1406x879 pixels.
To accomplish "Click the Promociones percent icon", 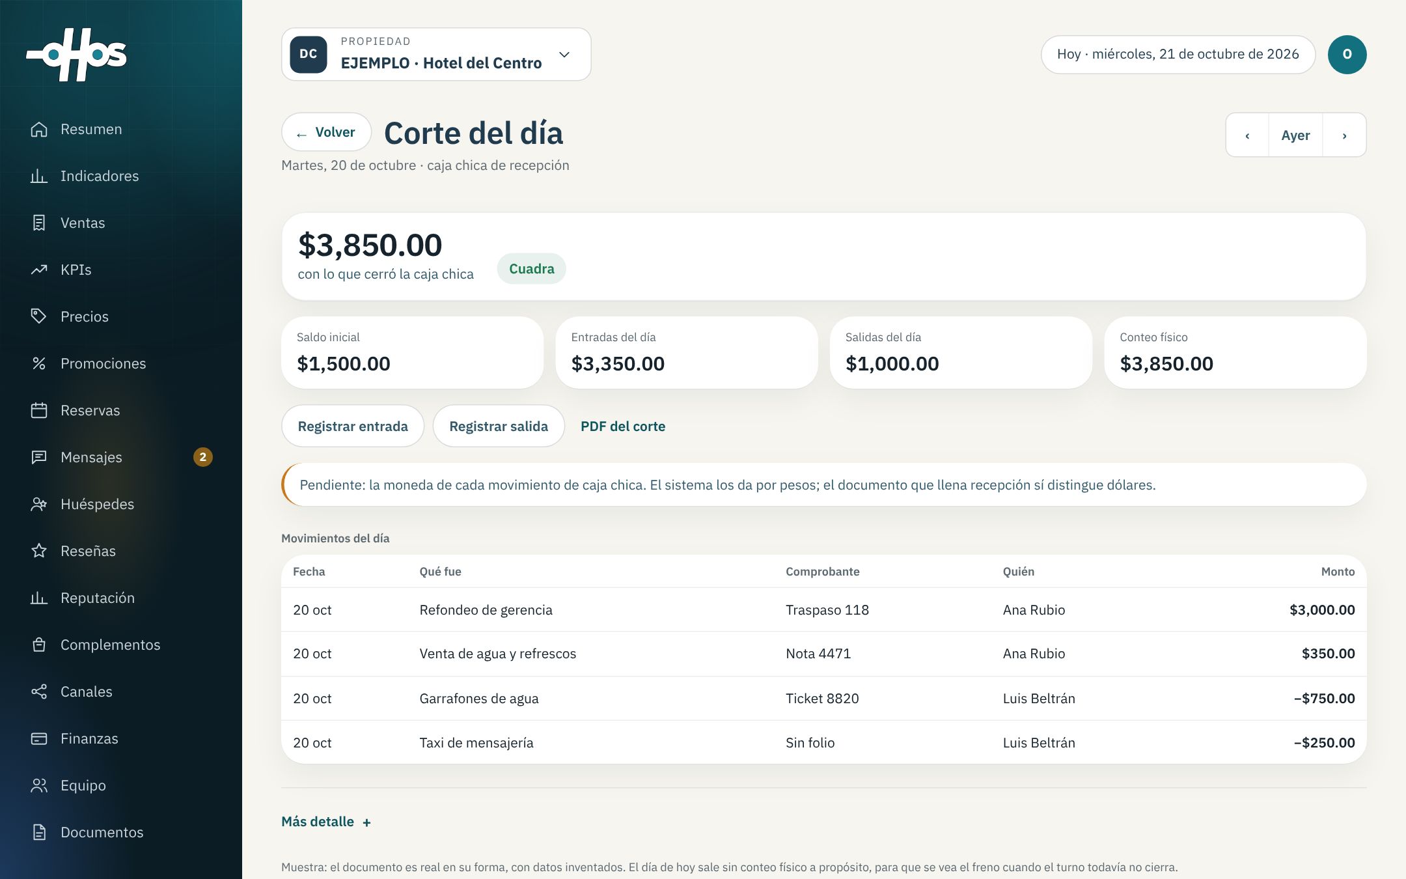I will 39,363.
